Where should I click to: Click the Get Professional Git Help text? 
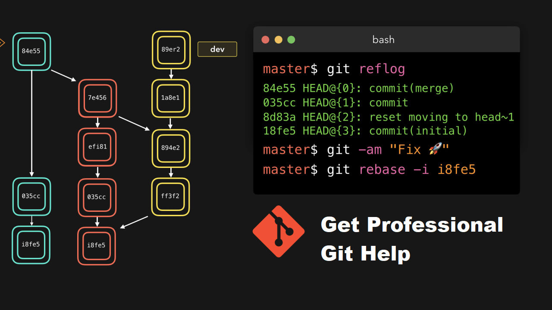(412, 239)
